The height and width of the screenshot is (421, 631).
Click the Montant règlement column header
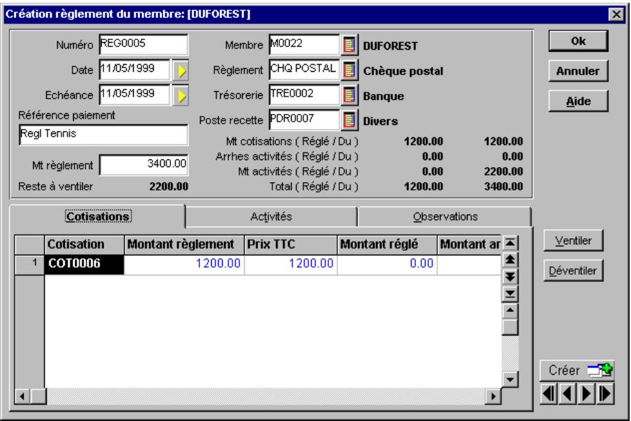184,244
